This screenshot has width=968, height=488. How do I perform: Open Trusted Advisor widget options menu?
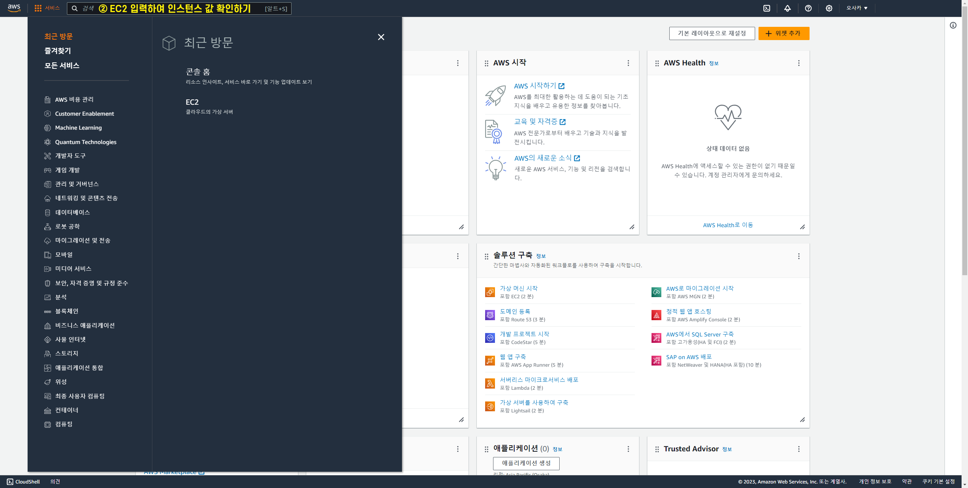click(x=799, y=449)
